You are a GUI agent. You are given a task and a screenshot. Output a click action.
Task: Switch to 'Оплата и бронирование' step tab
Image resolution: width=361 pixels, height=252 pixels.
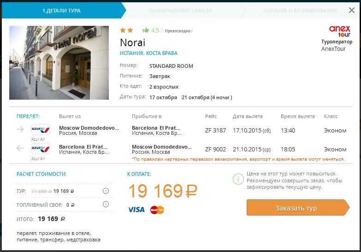(x=300, y=10)
